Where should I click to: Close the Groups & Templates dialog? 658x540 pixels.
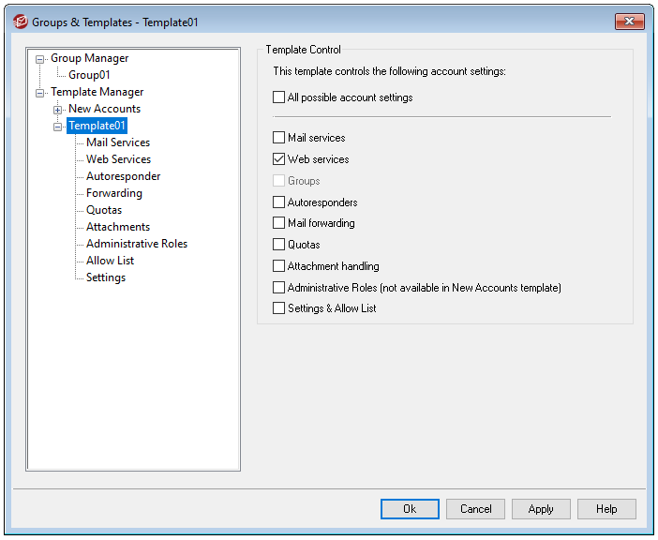pyautogui.click(x=629, y=22)
